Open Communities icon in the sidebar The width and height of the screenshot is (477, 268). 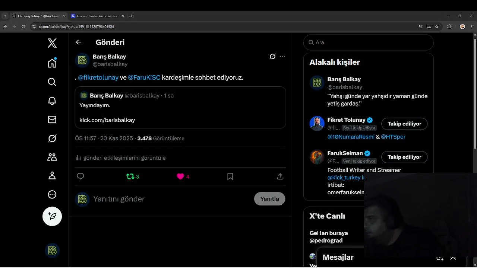click(x=52, y=157)
